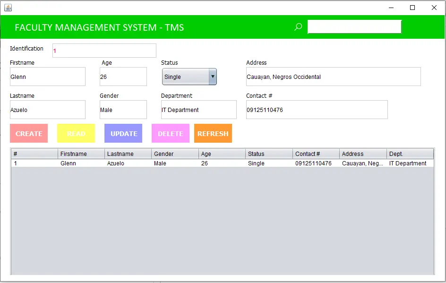
Task: Click the DELETE button
Action: (171, 133)
